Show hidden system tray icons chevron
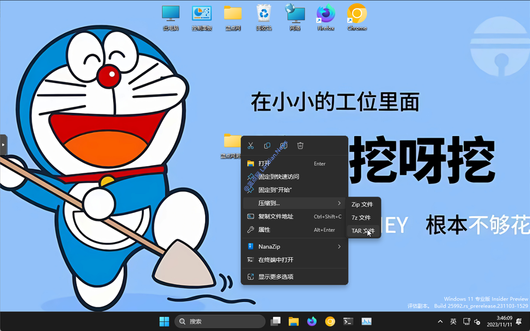This screenshot has height=331, width=530. coord(440,321)
